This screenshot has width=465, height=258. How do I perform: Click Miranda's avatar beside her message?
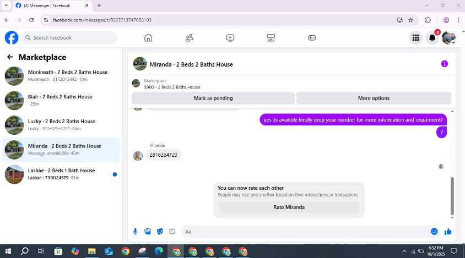[138, 156]
